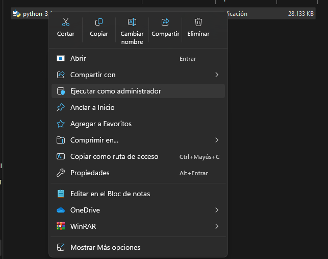Expand the WinRAR submenu chevron
Viewport: 328px width, 259px height.
pyautogui.click(x=217, y=226)
